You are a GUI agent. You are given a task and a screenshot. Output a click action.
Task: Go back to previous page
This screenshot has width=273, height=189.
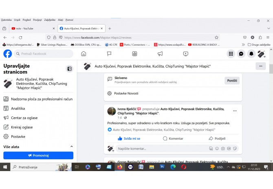point(5,37)
